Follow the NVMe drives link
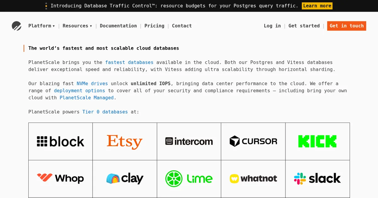Screen dimensions: 378x198 point(92,84)
